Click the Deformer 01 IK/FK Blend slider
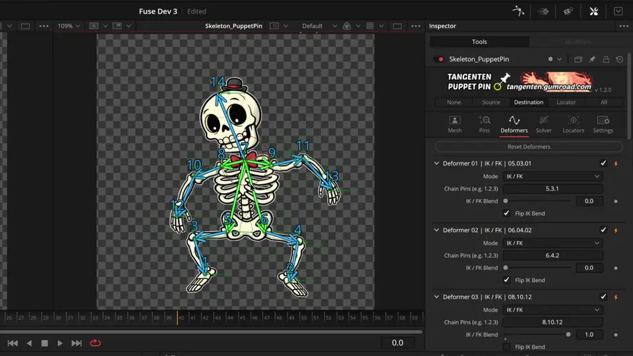This screenshot has width=633, height=356. 537,201
